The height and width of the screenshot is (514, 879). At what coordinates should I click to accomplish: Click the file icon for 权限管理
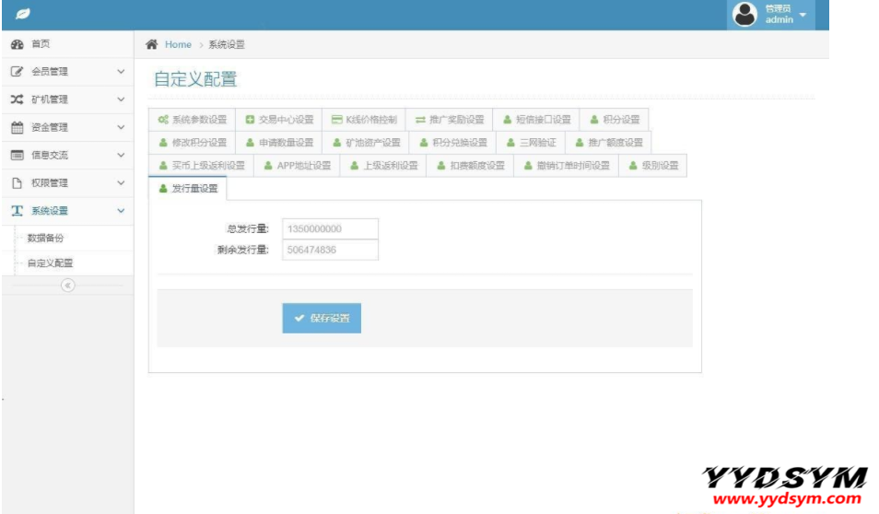pyautogui.click(x=18, y=182)
